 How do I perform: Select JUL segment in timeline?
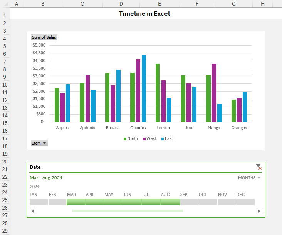tap(151, 202)
